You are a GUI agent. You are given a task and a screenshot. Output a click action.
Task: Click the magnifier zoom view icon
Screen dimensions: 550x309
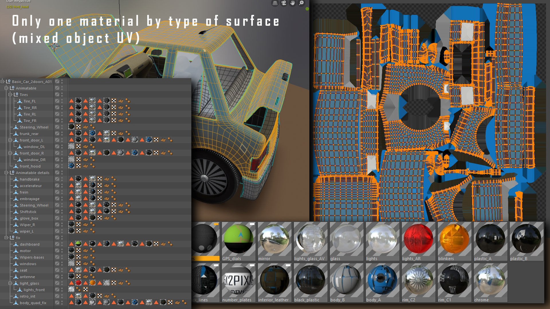tap(301, 3)
